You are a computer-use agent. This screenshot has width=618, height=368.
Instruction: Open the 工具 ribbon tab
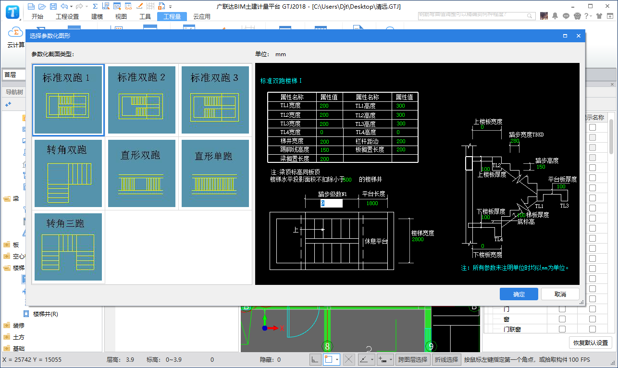pyautogui.click(x=145, y=16)
